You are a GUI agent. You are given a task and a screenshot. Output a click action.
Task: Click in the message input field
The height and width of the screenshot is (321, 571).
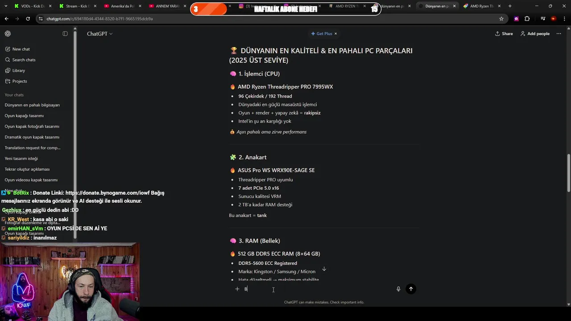(x=319, y=289)
